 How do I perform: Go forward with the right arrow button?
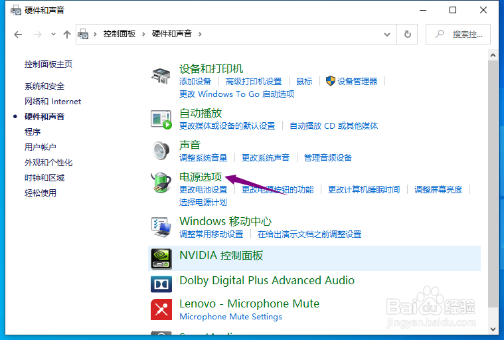38,35
